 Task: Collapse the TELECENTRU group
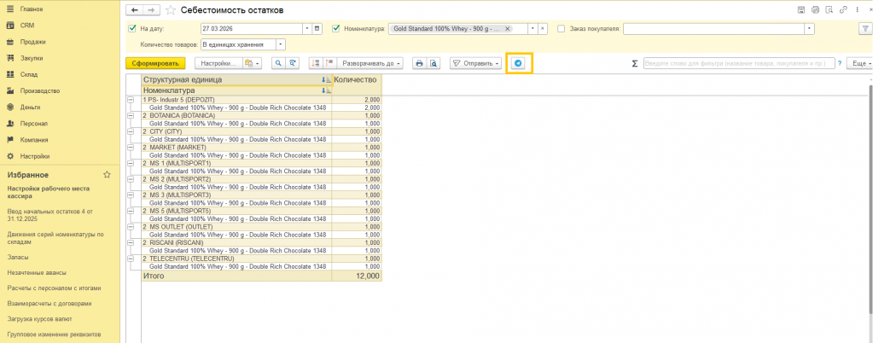[x=131, y=259]
